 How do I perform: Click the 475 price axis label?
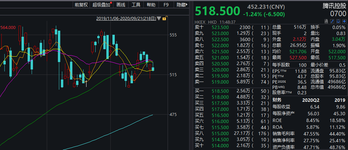point(173,115)
